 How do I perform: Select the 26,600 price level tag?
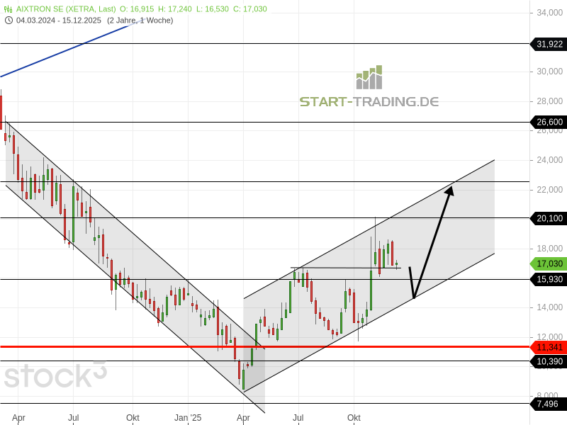[548, 122]
